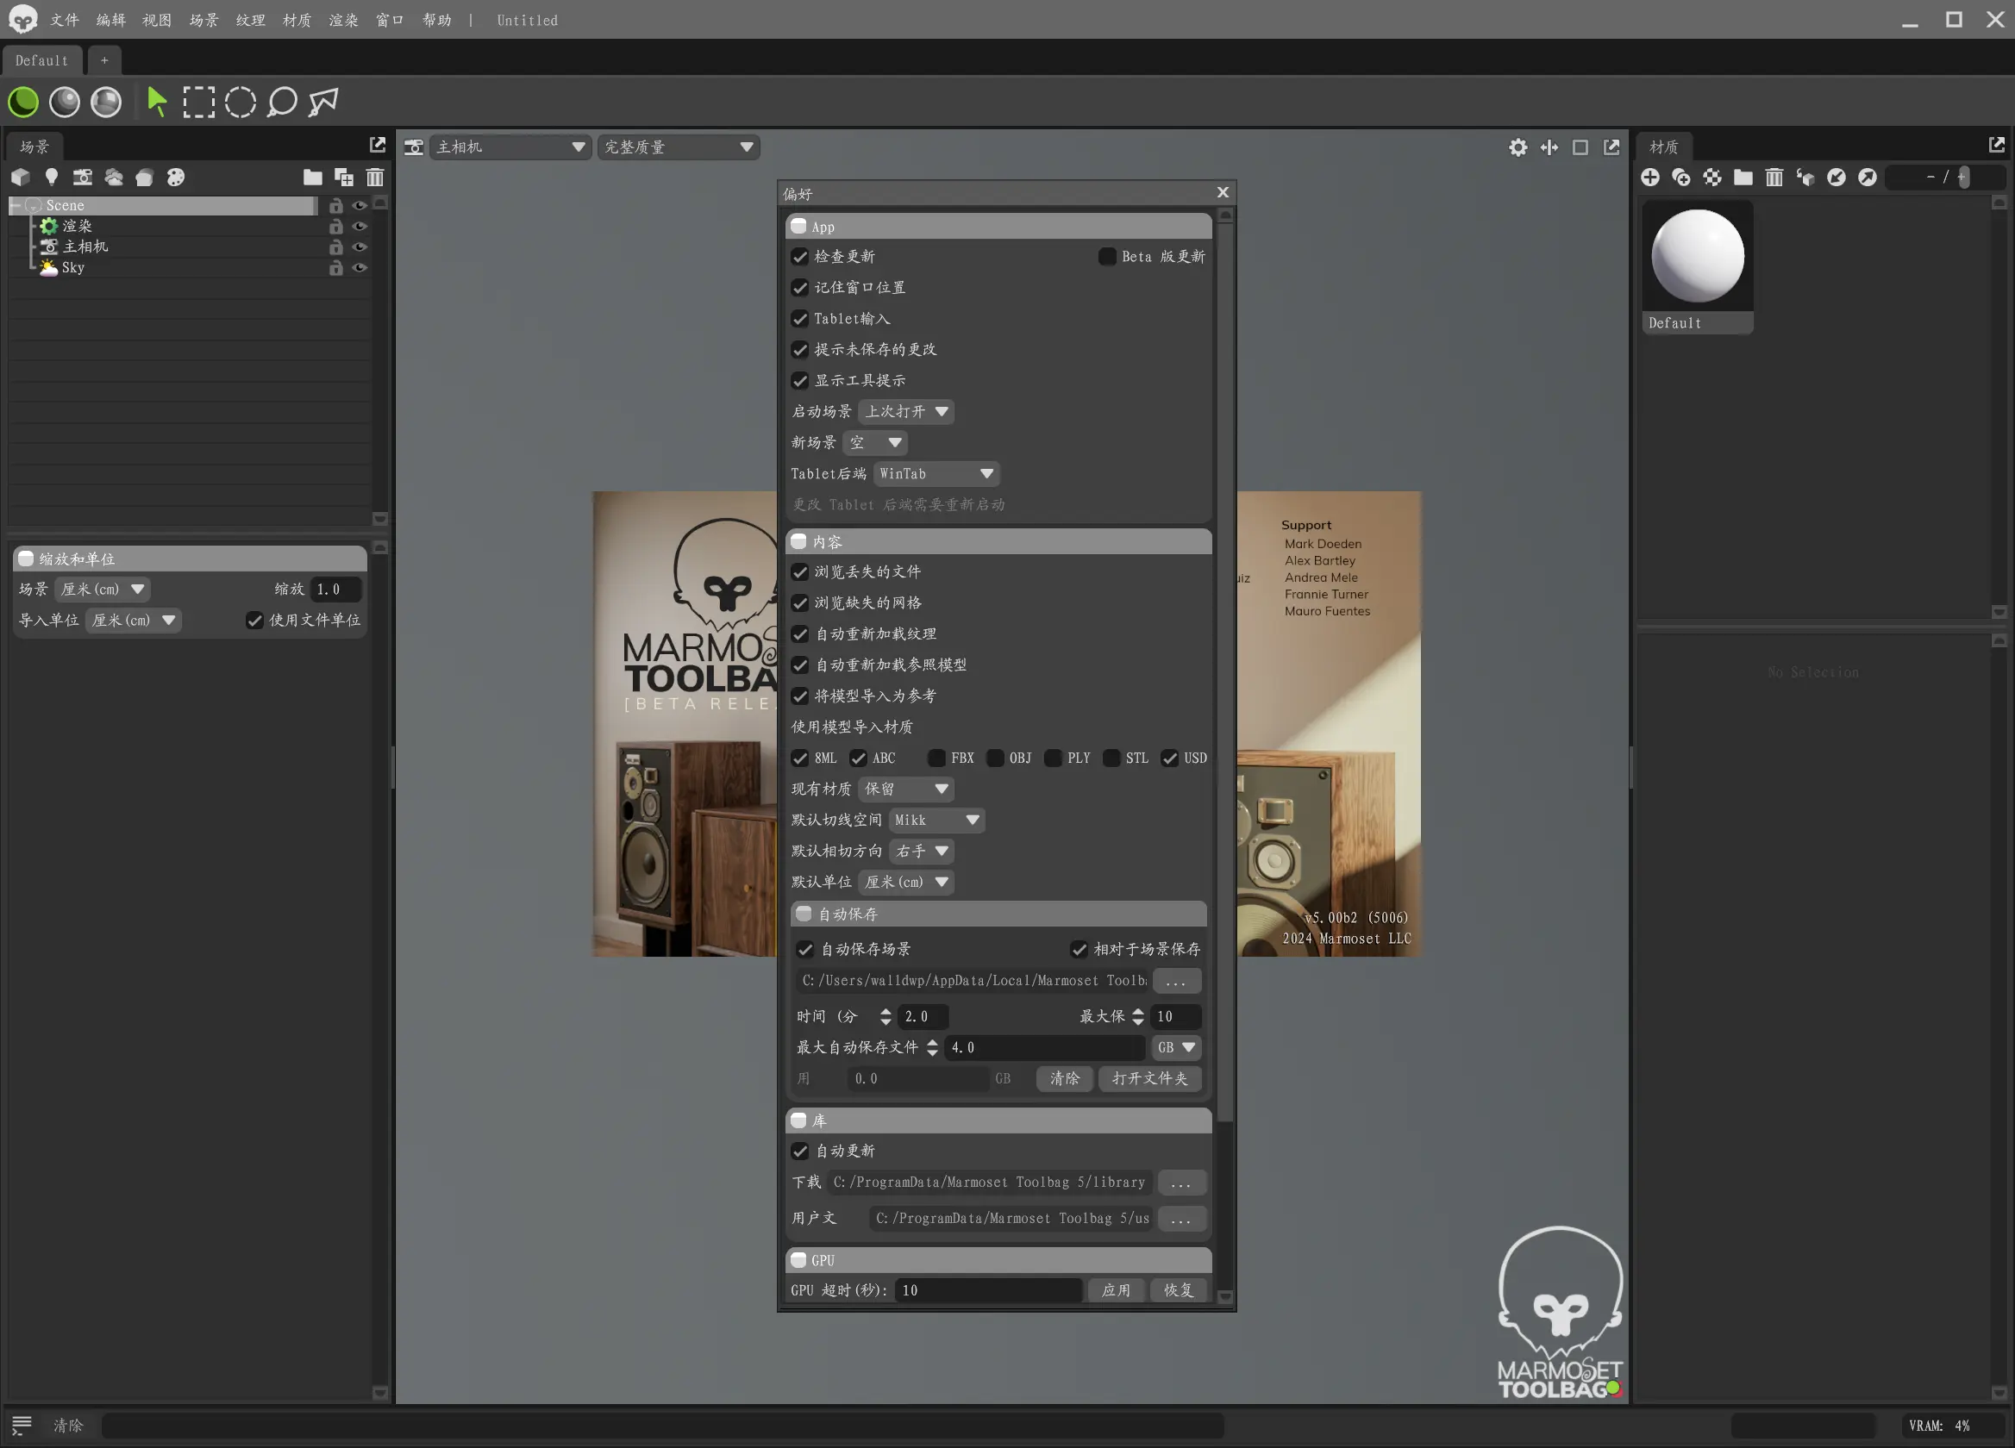This screenshot has width=2015, height=1448.
Task: Click 打开文件夹 button
Action: click(x=1149, y=1078)
